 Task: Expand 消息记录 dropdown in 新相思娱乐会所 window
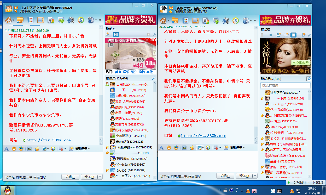pyautogui.click(x=244, y=148)
